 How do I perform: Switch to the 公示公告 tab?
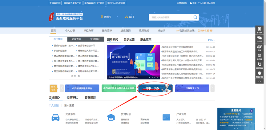(x=129, y=39)
